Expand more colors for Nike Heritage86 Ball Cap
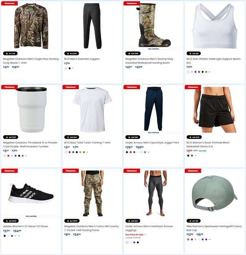This screenshot has height=255, width=246. tap(209, 239)
